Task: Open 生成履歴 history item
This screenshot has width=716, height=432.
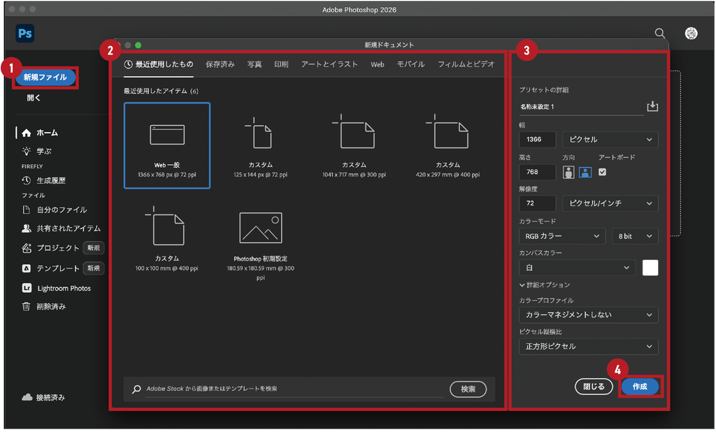Action: tap(44, 181)
